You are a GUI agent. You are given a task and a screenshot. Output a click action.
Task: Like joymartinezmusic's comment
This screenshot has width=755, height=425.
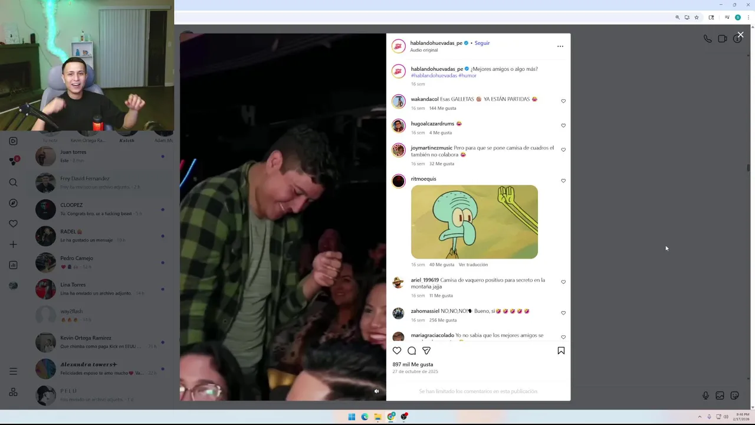pyautogui.click(x=563, y=150)
